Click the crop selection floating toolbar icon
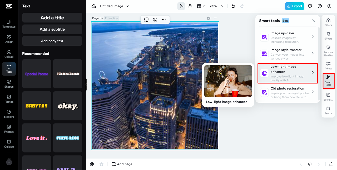Screen dimensions: 337x170 coord(146,20)
